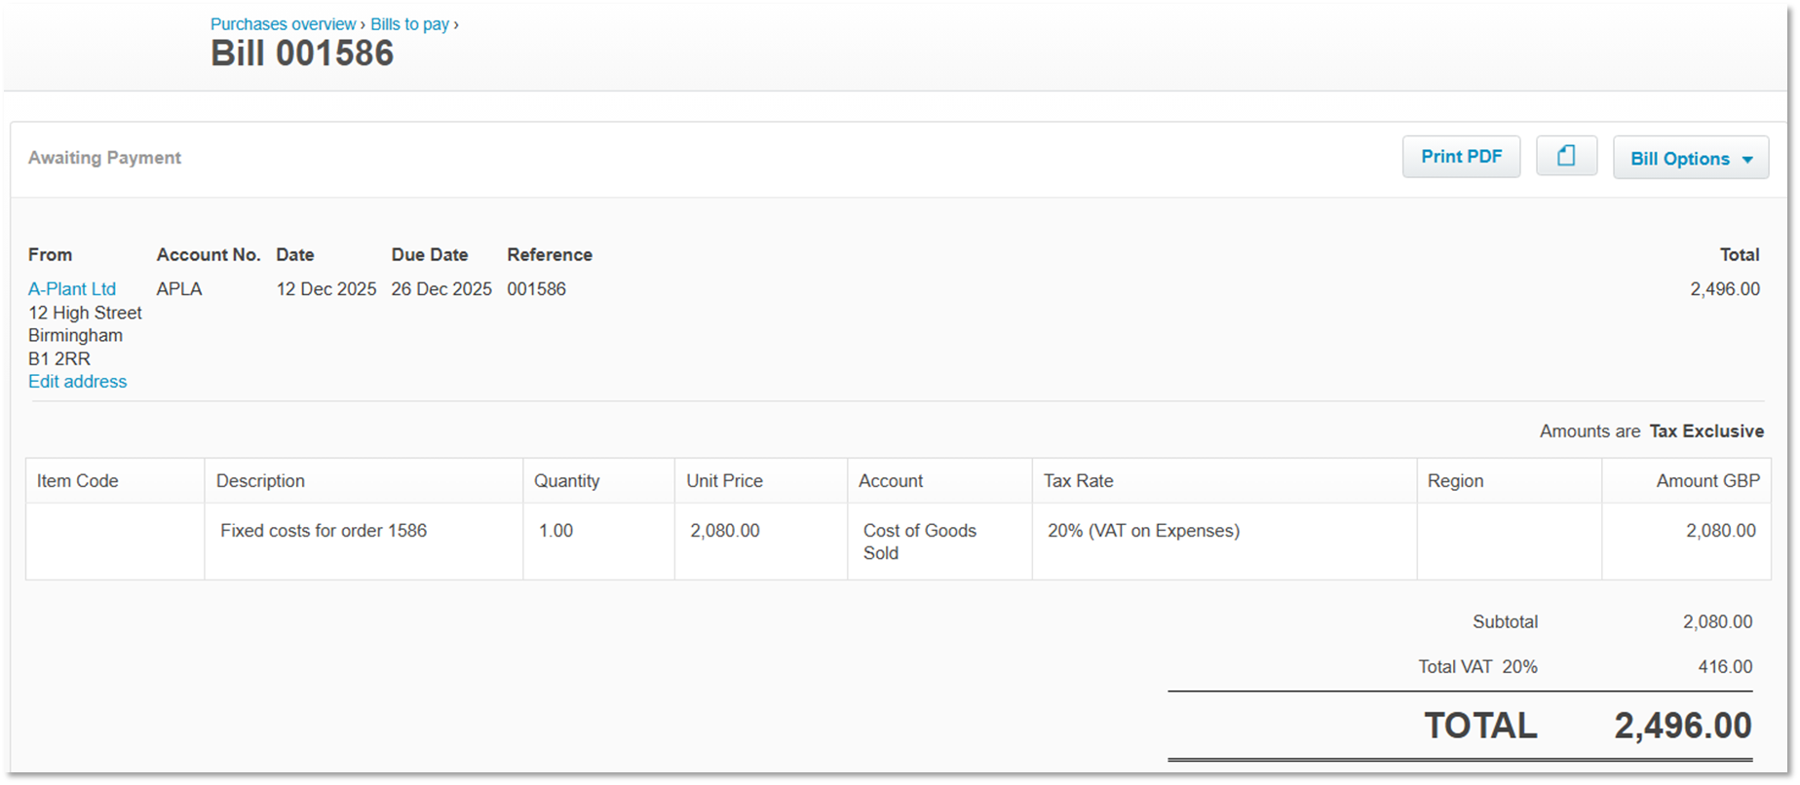The width and height of the screenshot is (1800, 785).
Task: Click the Description column header
Action: [260, 481]
